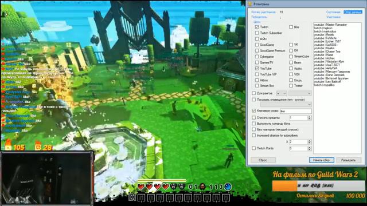Image resolution: width=367 pixels, height=206 pixels.
Task: Tick the Twitter checkbox
Action: pos(291,86)
